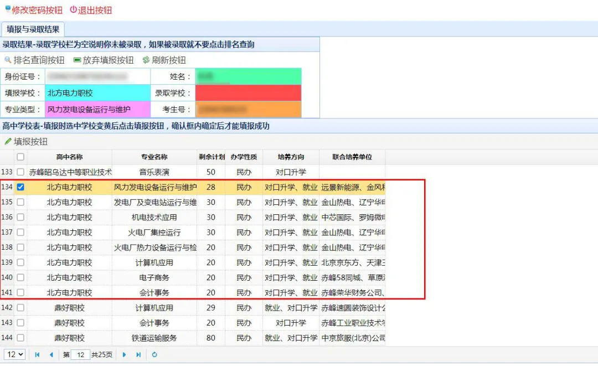Check row 135 发电厂及变电站运行 checkbox
This screenshot has height=366, width=598.
point(20,202)
